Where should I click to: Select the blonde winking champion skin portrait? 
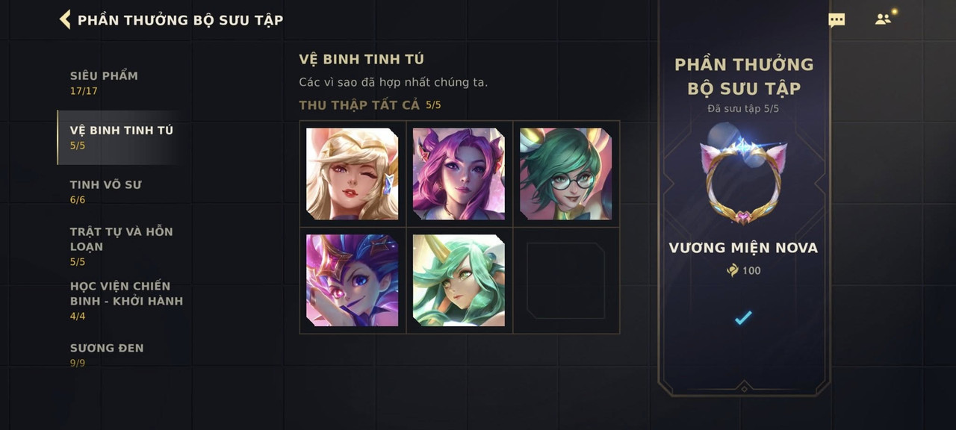click(353, 174)
